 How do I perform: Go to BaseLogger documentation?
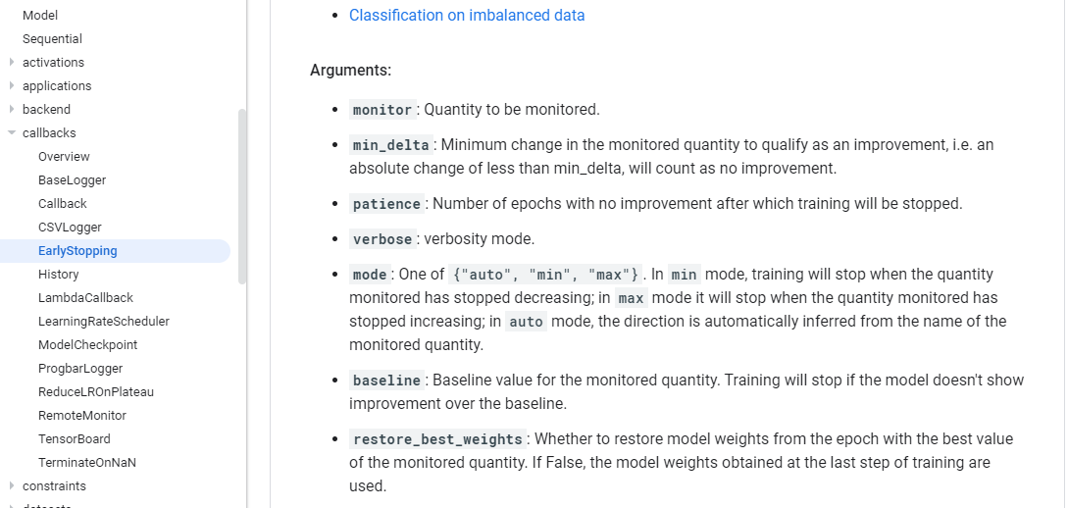72,180
